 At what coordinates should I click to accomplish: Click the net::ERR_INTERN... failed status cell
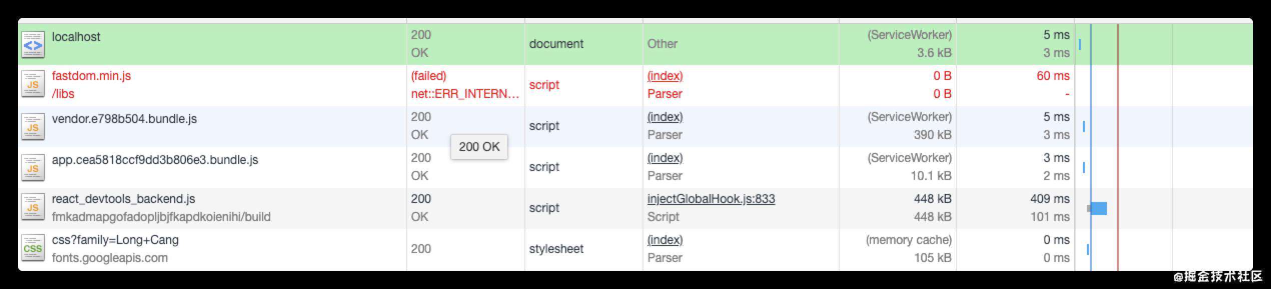coord(465,94)
